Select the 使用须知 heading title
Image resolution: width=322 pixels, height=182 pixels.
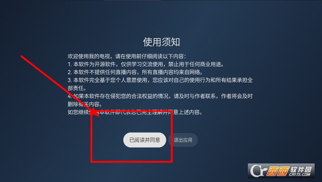point(162,42)
